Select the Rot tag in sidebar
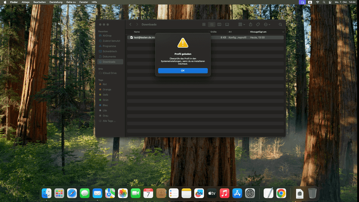The width and height of the screenshot is (359, 202). [x=105, y=84]
